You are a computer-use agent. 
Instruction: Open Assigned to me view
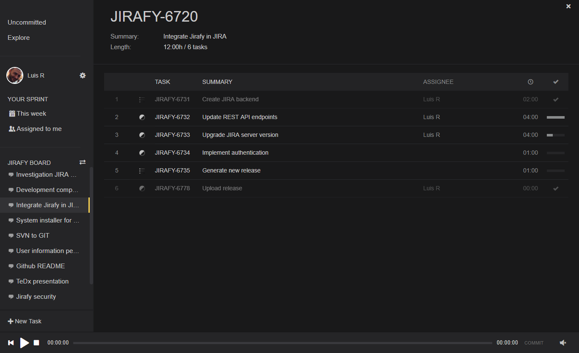click(x=39, y=129)
